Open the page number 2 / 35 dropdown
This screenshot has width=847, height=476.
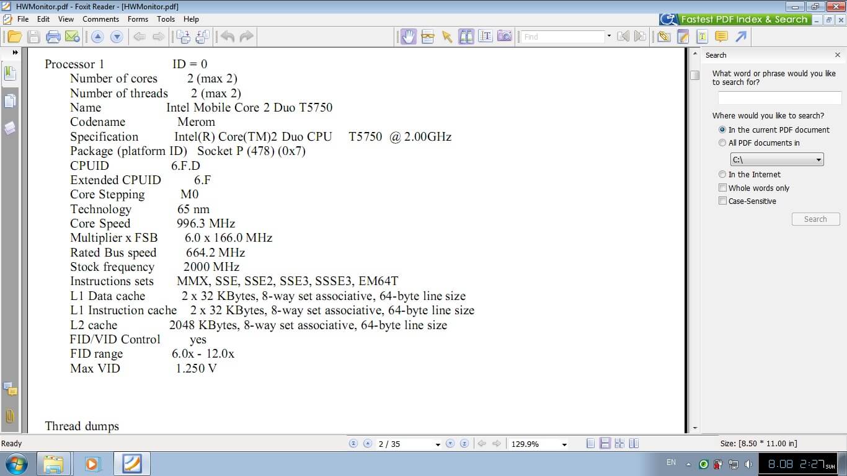[x=438, y=444]
